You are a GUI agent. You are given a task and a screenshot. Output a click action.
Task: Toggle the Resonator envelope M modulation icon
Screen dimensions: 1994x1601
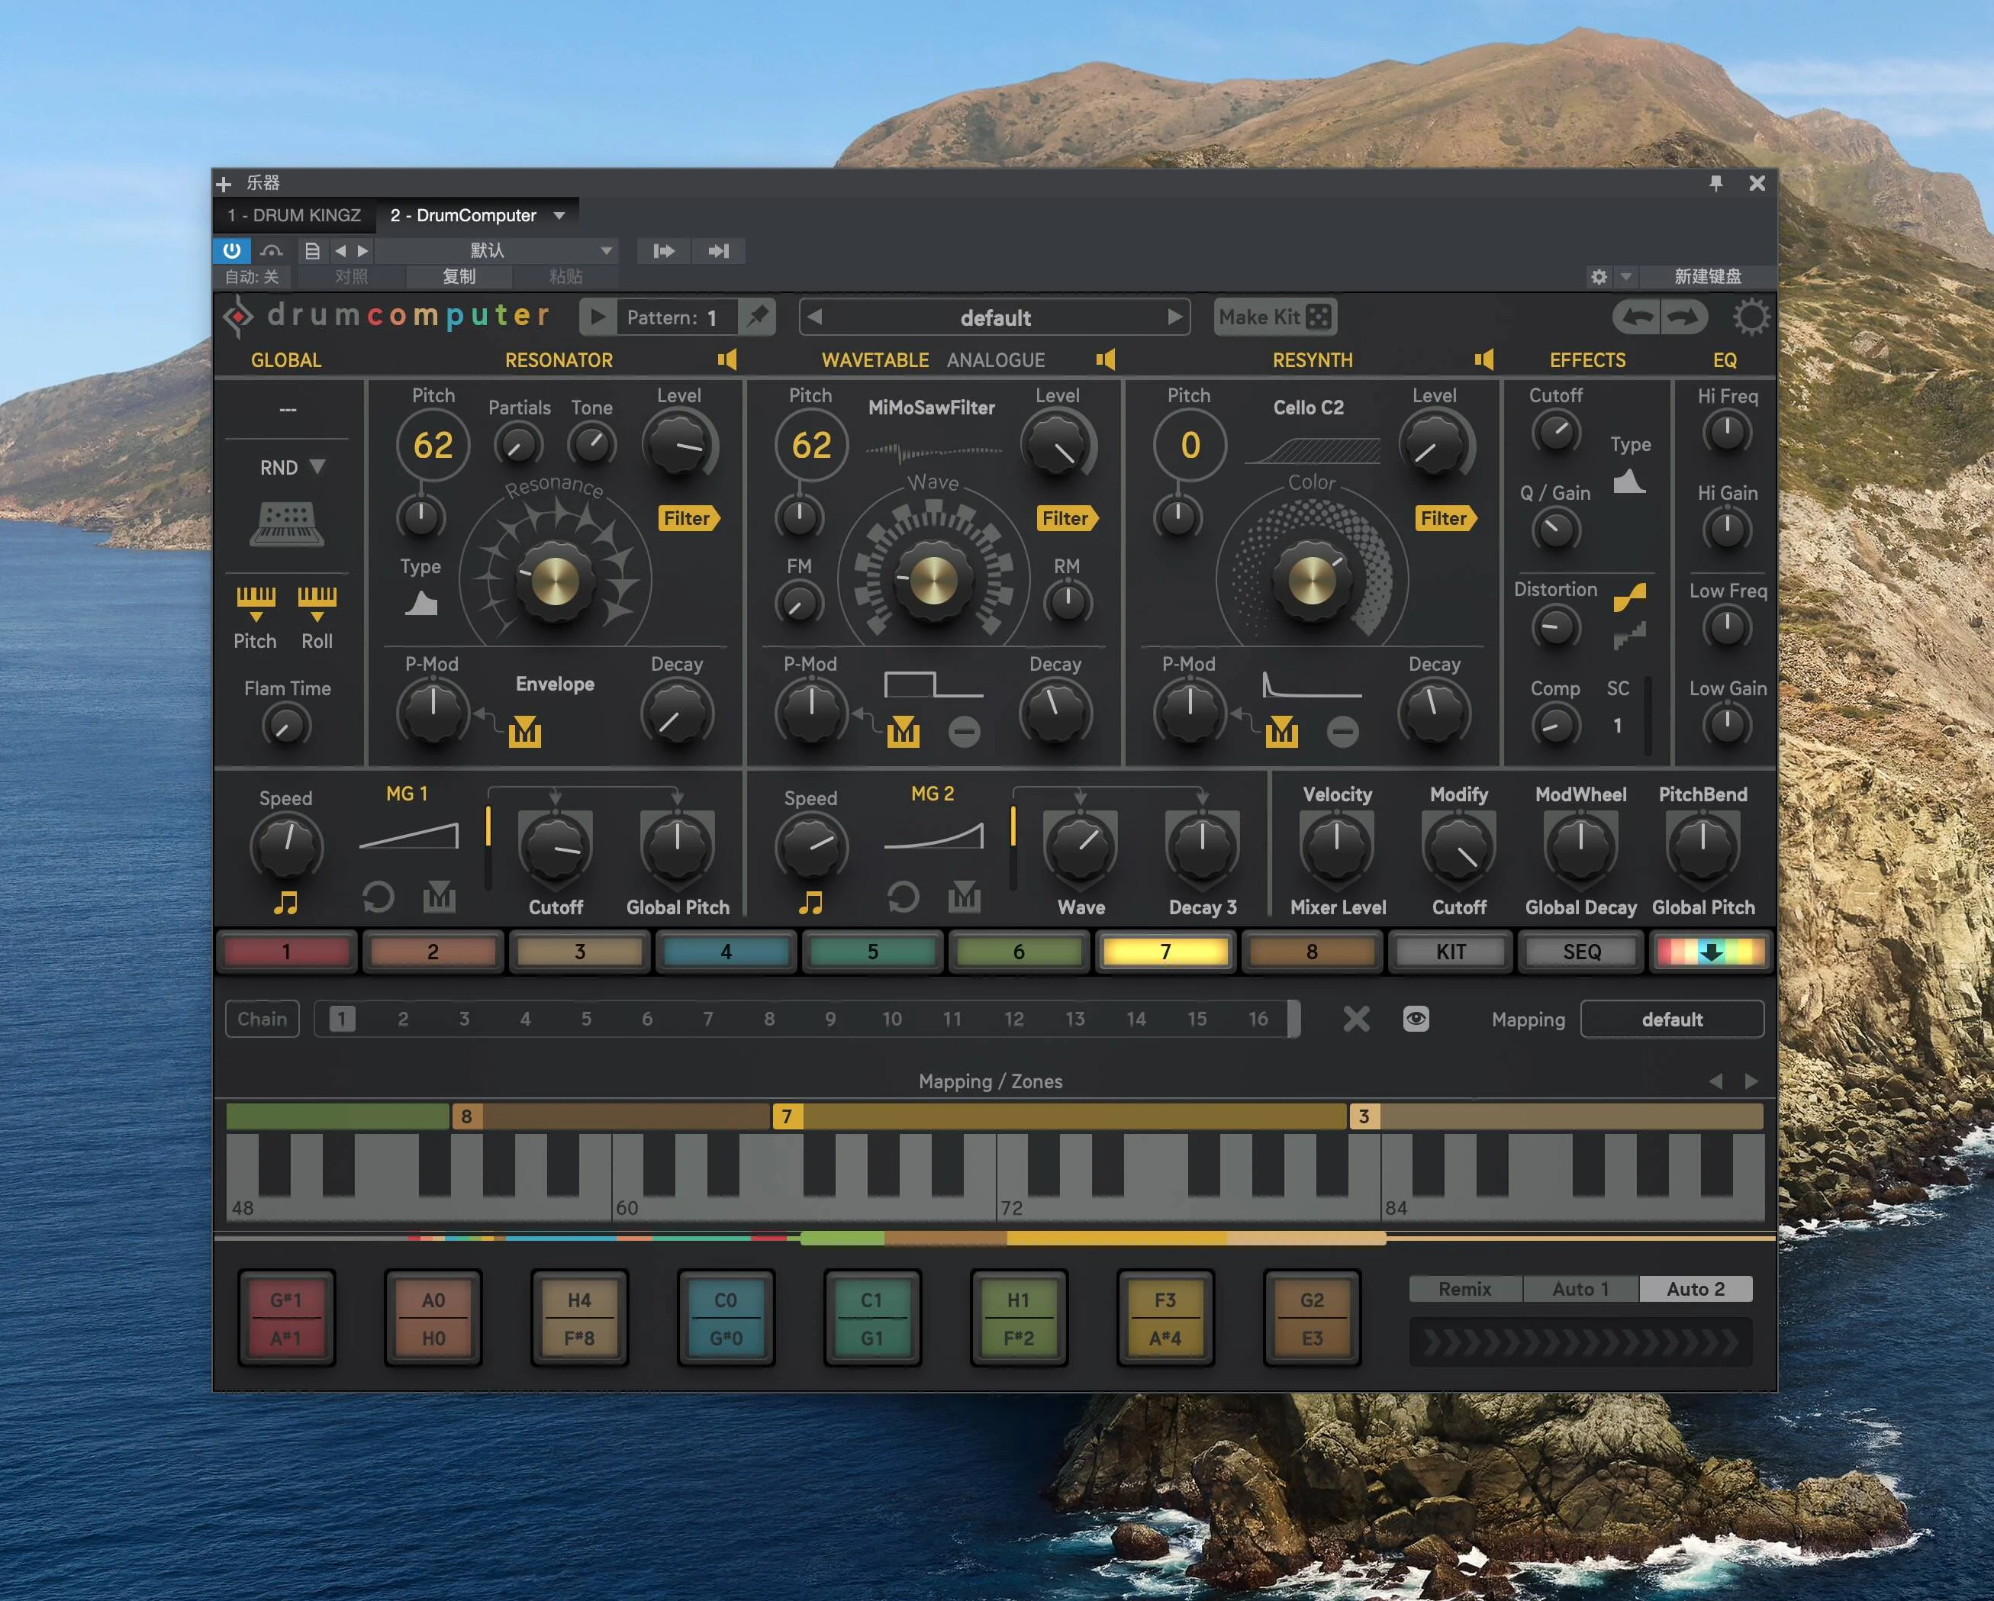[x=524, y=732]
